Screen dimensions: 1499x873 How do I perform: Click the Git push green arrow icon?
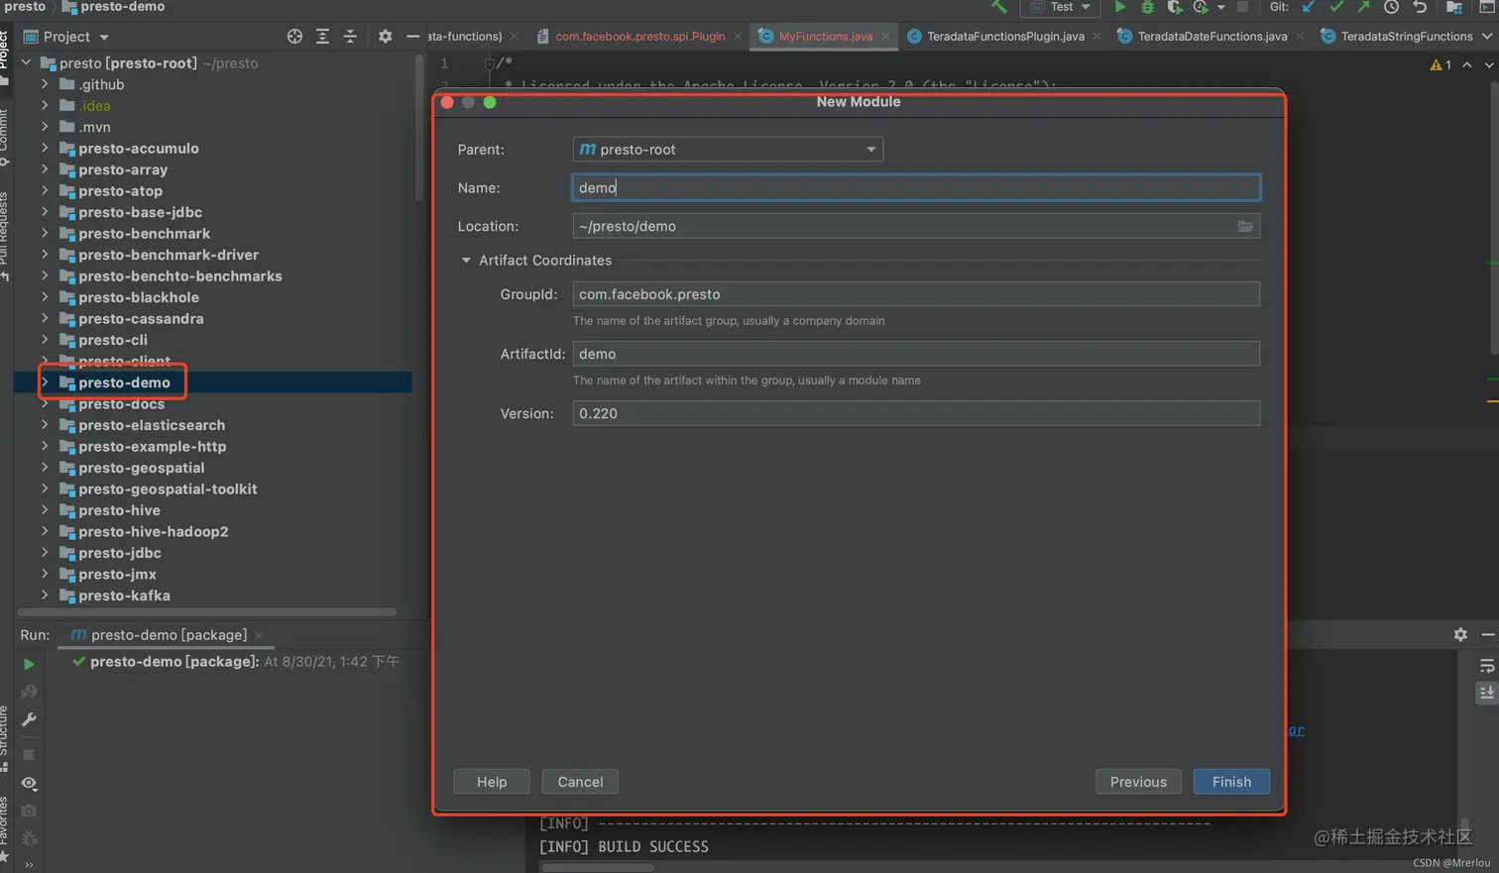[1363, 7]
